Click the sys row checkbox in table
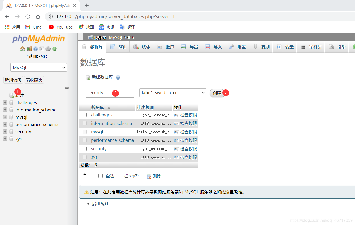Image resolution: width=355 pixels, height=225 pixels. [x=85, y=157]
